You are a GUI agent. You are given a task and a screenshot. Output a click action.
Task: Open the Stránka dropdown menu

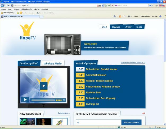[136, 16]
